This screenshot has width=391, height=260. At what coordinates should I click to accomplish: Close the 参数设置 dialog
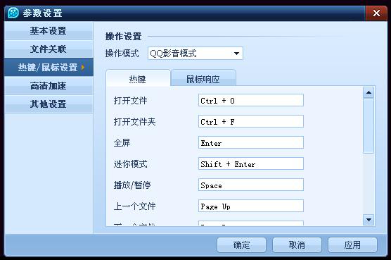pos(376,13)
